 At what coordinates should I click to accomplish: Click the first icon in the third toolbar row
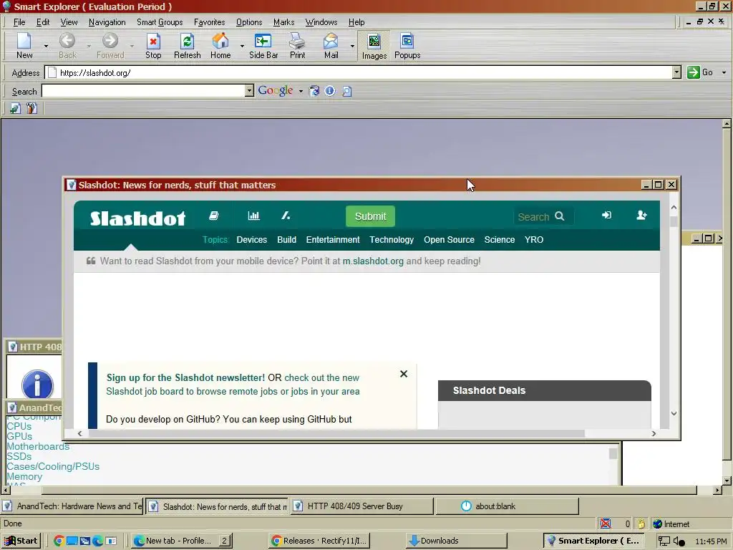16,109
